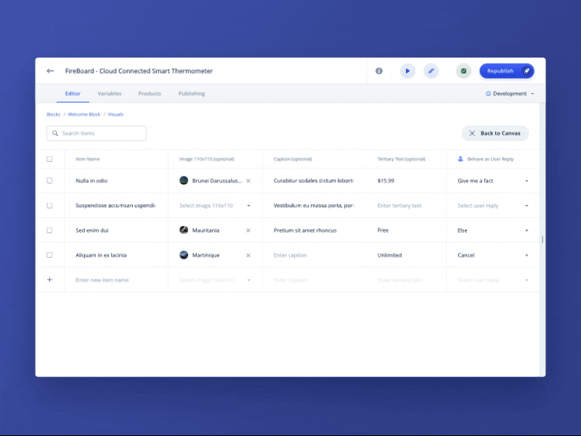Click Curabitur sodales dictum caption cell
Image resolution: width=581 pixels, height=436 pixels.
314,180
